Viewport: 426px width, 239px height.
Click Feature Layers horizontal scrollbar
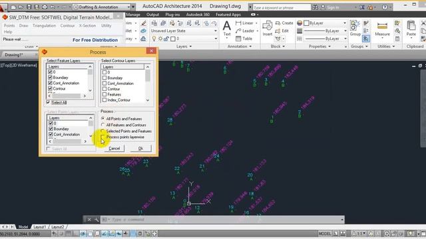[67, 96]
